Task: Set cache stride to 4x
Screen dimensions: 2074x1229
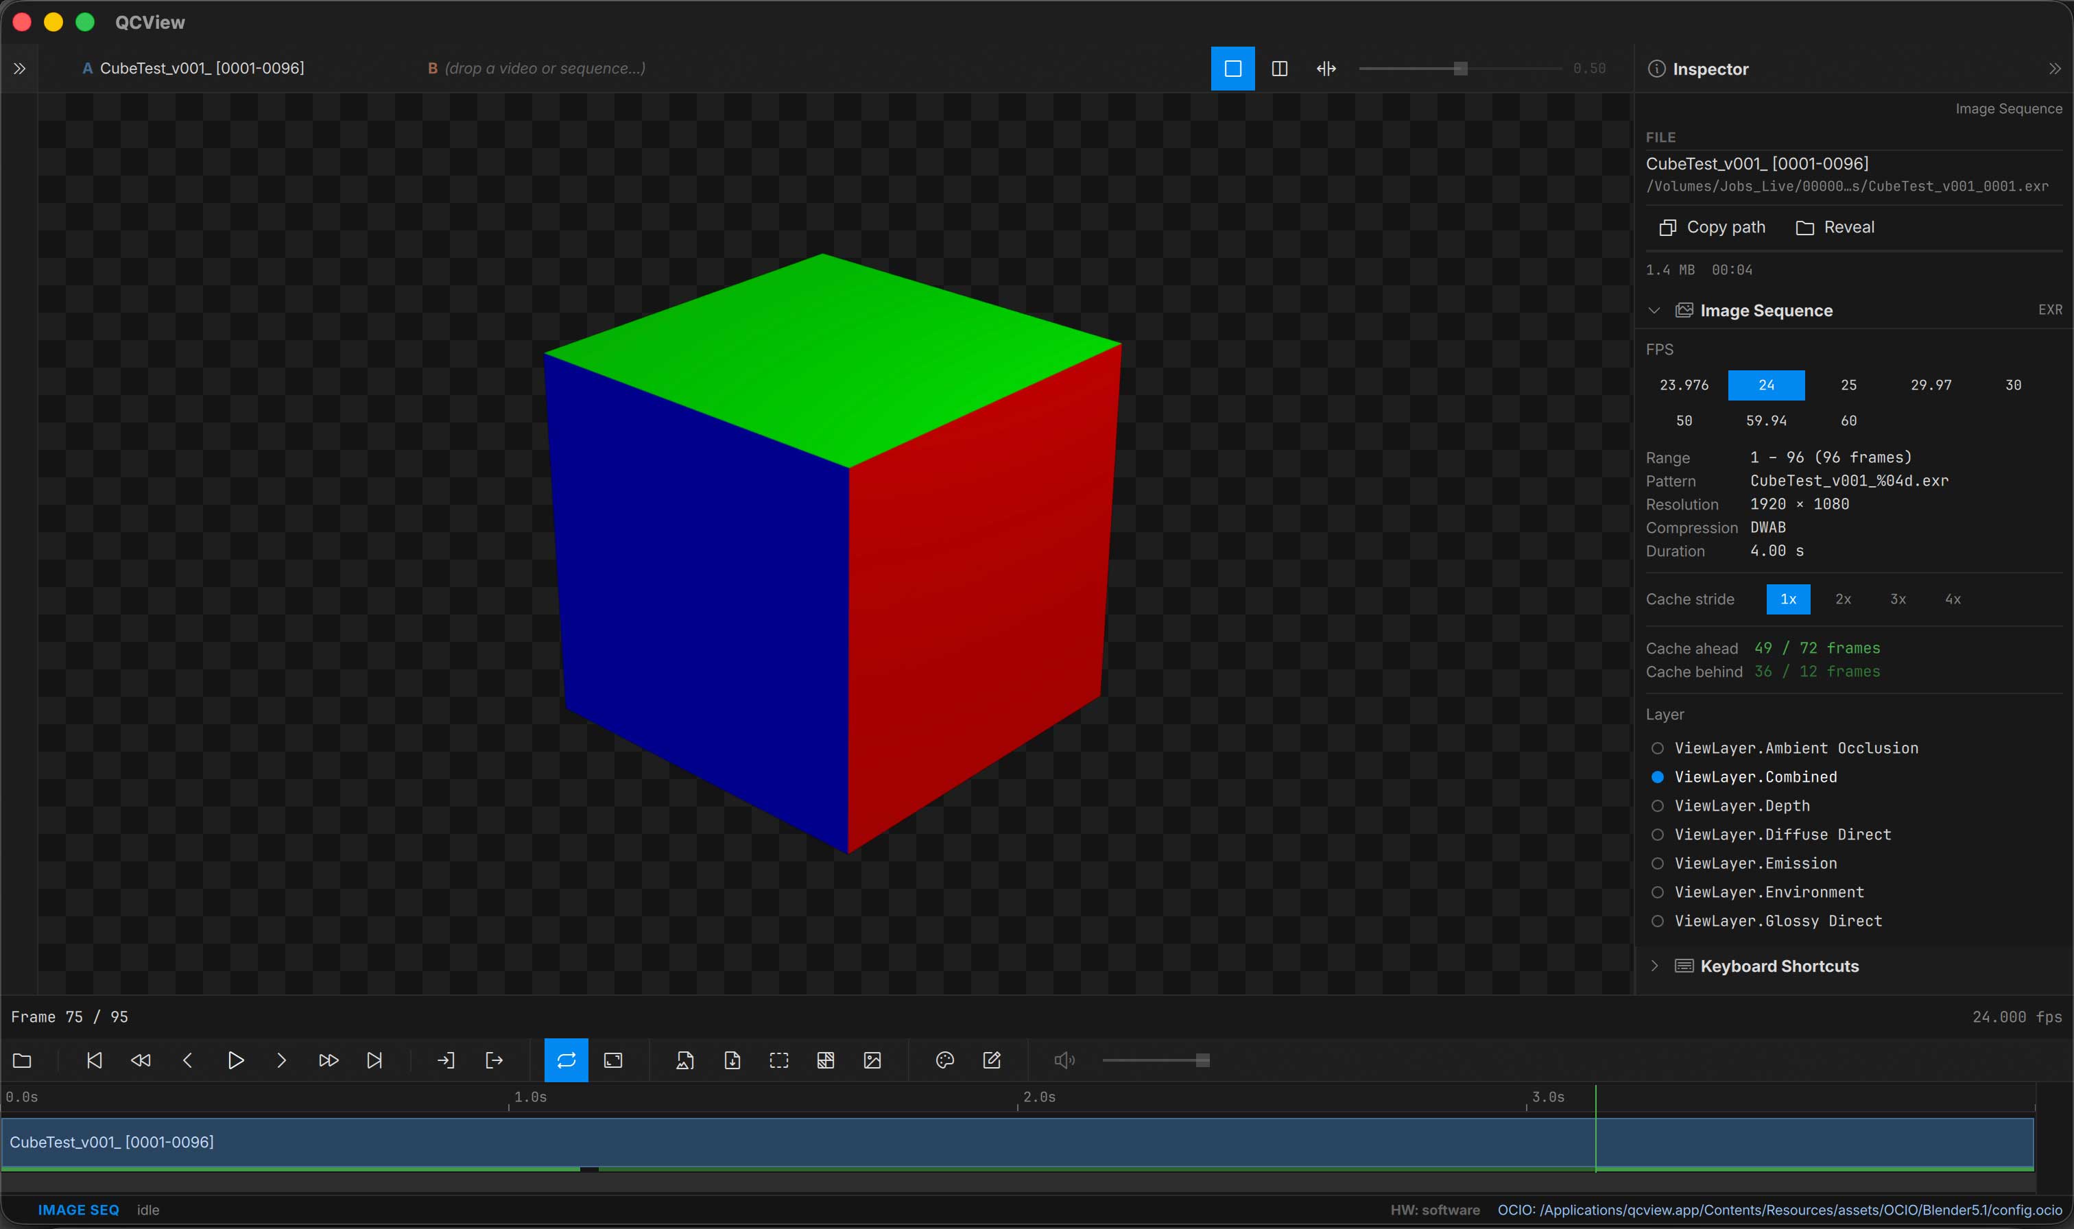Action: tap(1953, 599)
